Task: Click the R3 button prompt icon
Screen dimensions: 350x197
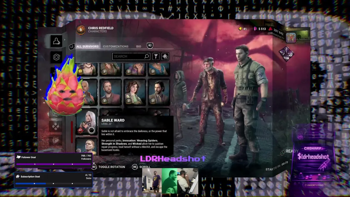Action: tap(94, 167)
